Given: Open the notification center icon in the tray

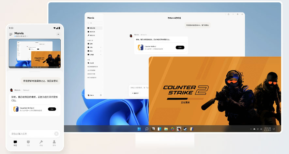Looking at the screenshot, I should coord(274,129).
